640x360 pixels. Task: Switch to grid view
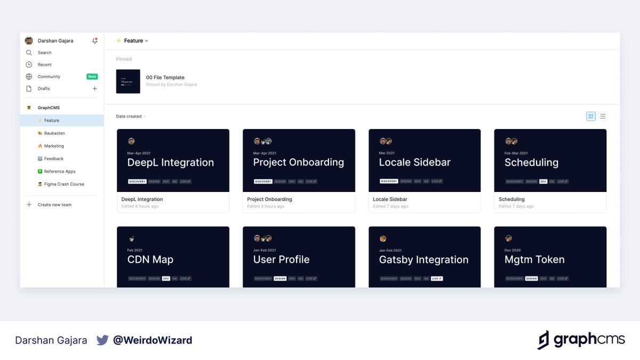(591, 116)
